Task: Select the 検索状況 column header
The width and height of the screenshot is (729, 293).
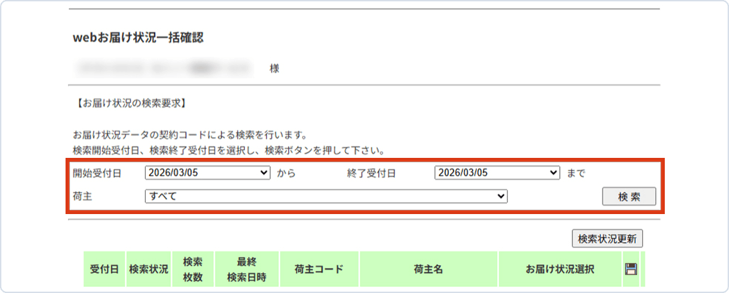Action: click(148, 269)
